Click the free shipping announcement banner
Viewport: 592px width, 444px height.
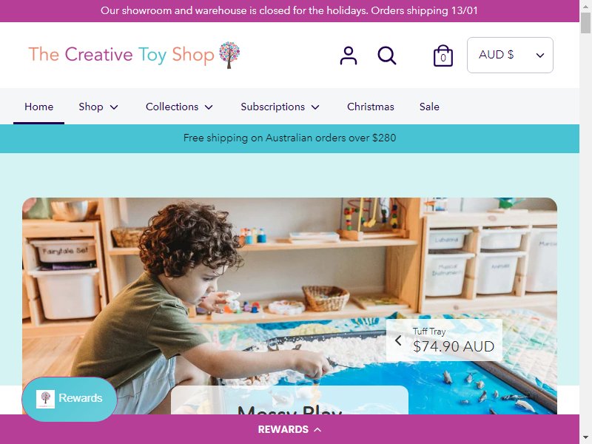[x=289, y=138]
